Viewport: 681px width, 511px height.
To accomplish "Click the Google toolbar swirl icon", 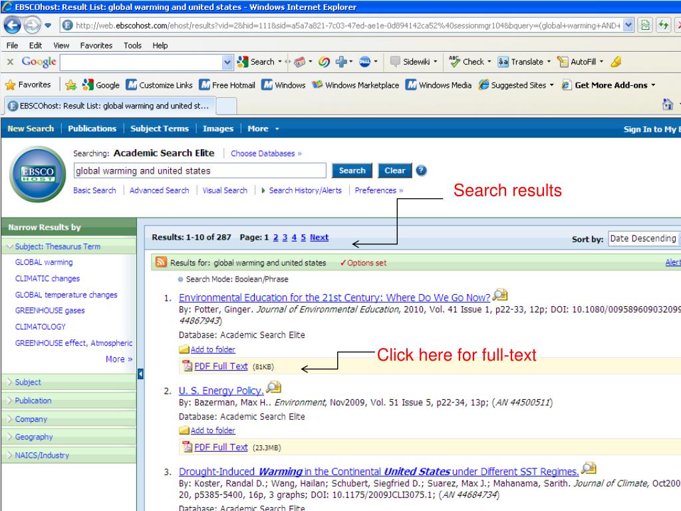I will click(324, 62).
